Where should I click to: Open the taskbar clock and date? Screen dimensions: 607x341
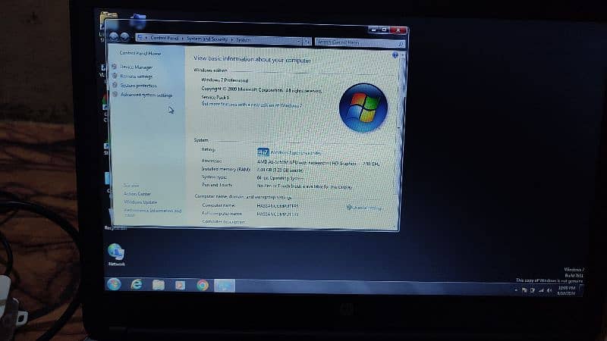tap(566, 291)
